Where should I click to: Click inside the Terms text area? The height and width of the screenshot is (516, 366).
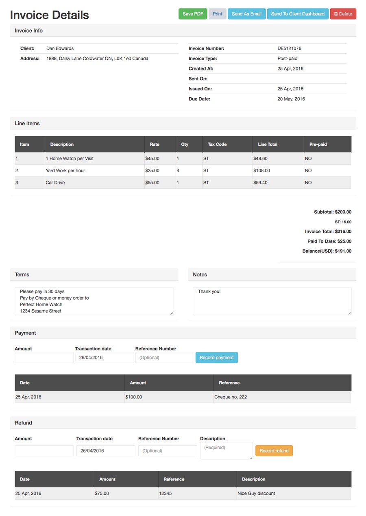pos(94,301)
